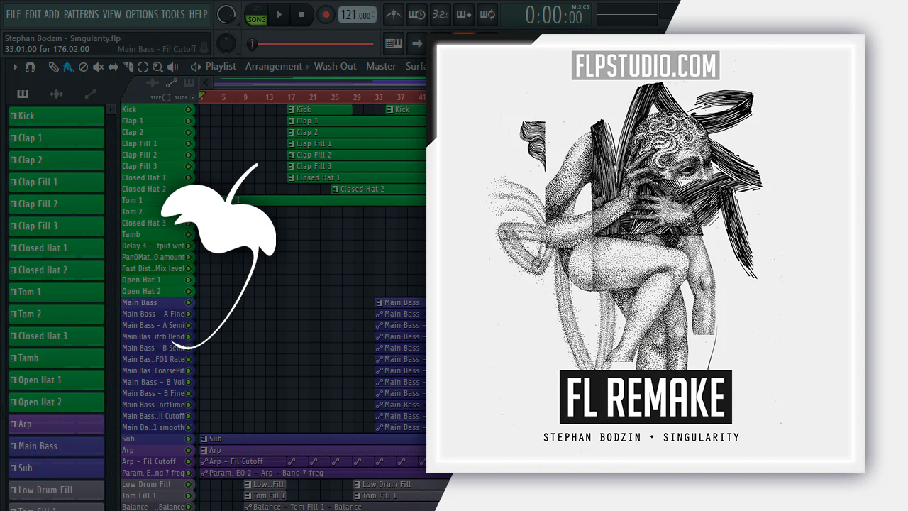Mute the Clap 1 track

point(189,121)
